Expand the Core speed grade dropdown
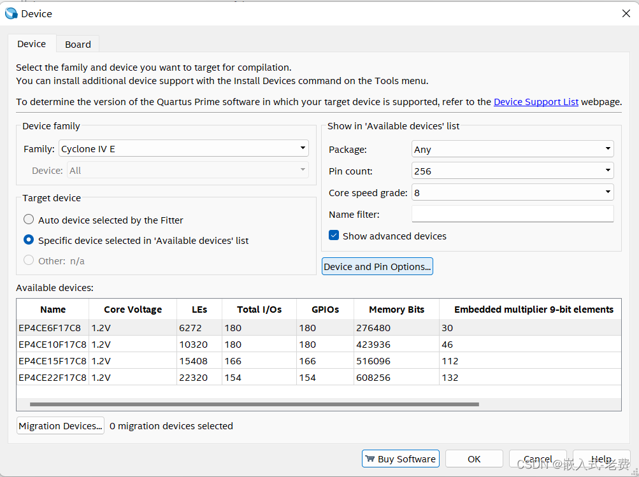639x477 pixels. (x=512, y=192)
